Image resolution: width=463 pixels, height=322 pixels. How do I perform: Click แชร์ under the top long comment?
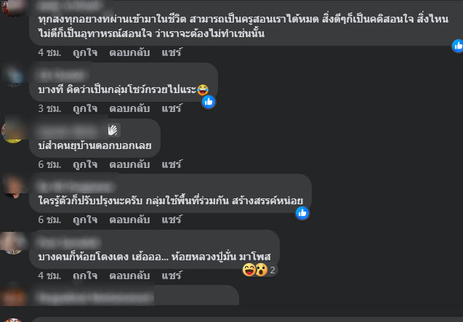coord(172,52)
